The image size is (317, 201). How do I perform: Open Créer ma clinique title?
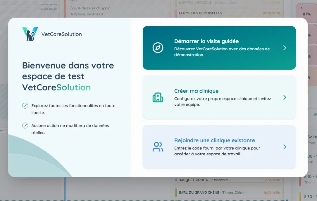[196, 91]
